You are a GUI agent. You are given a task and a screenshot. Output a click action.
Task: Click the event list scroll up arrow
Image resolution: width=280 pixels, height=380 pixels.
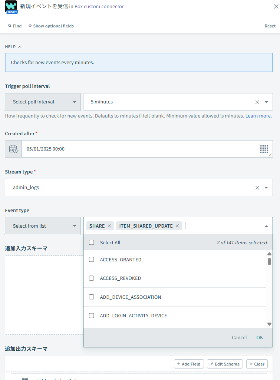tap(269, 254)
